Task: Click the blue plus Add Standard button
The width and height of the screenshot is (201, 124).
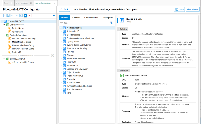Action: 25,16
